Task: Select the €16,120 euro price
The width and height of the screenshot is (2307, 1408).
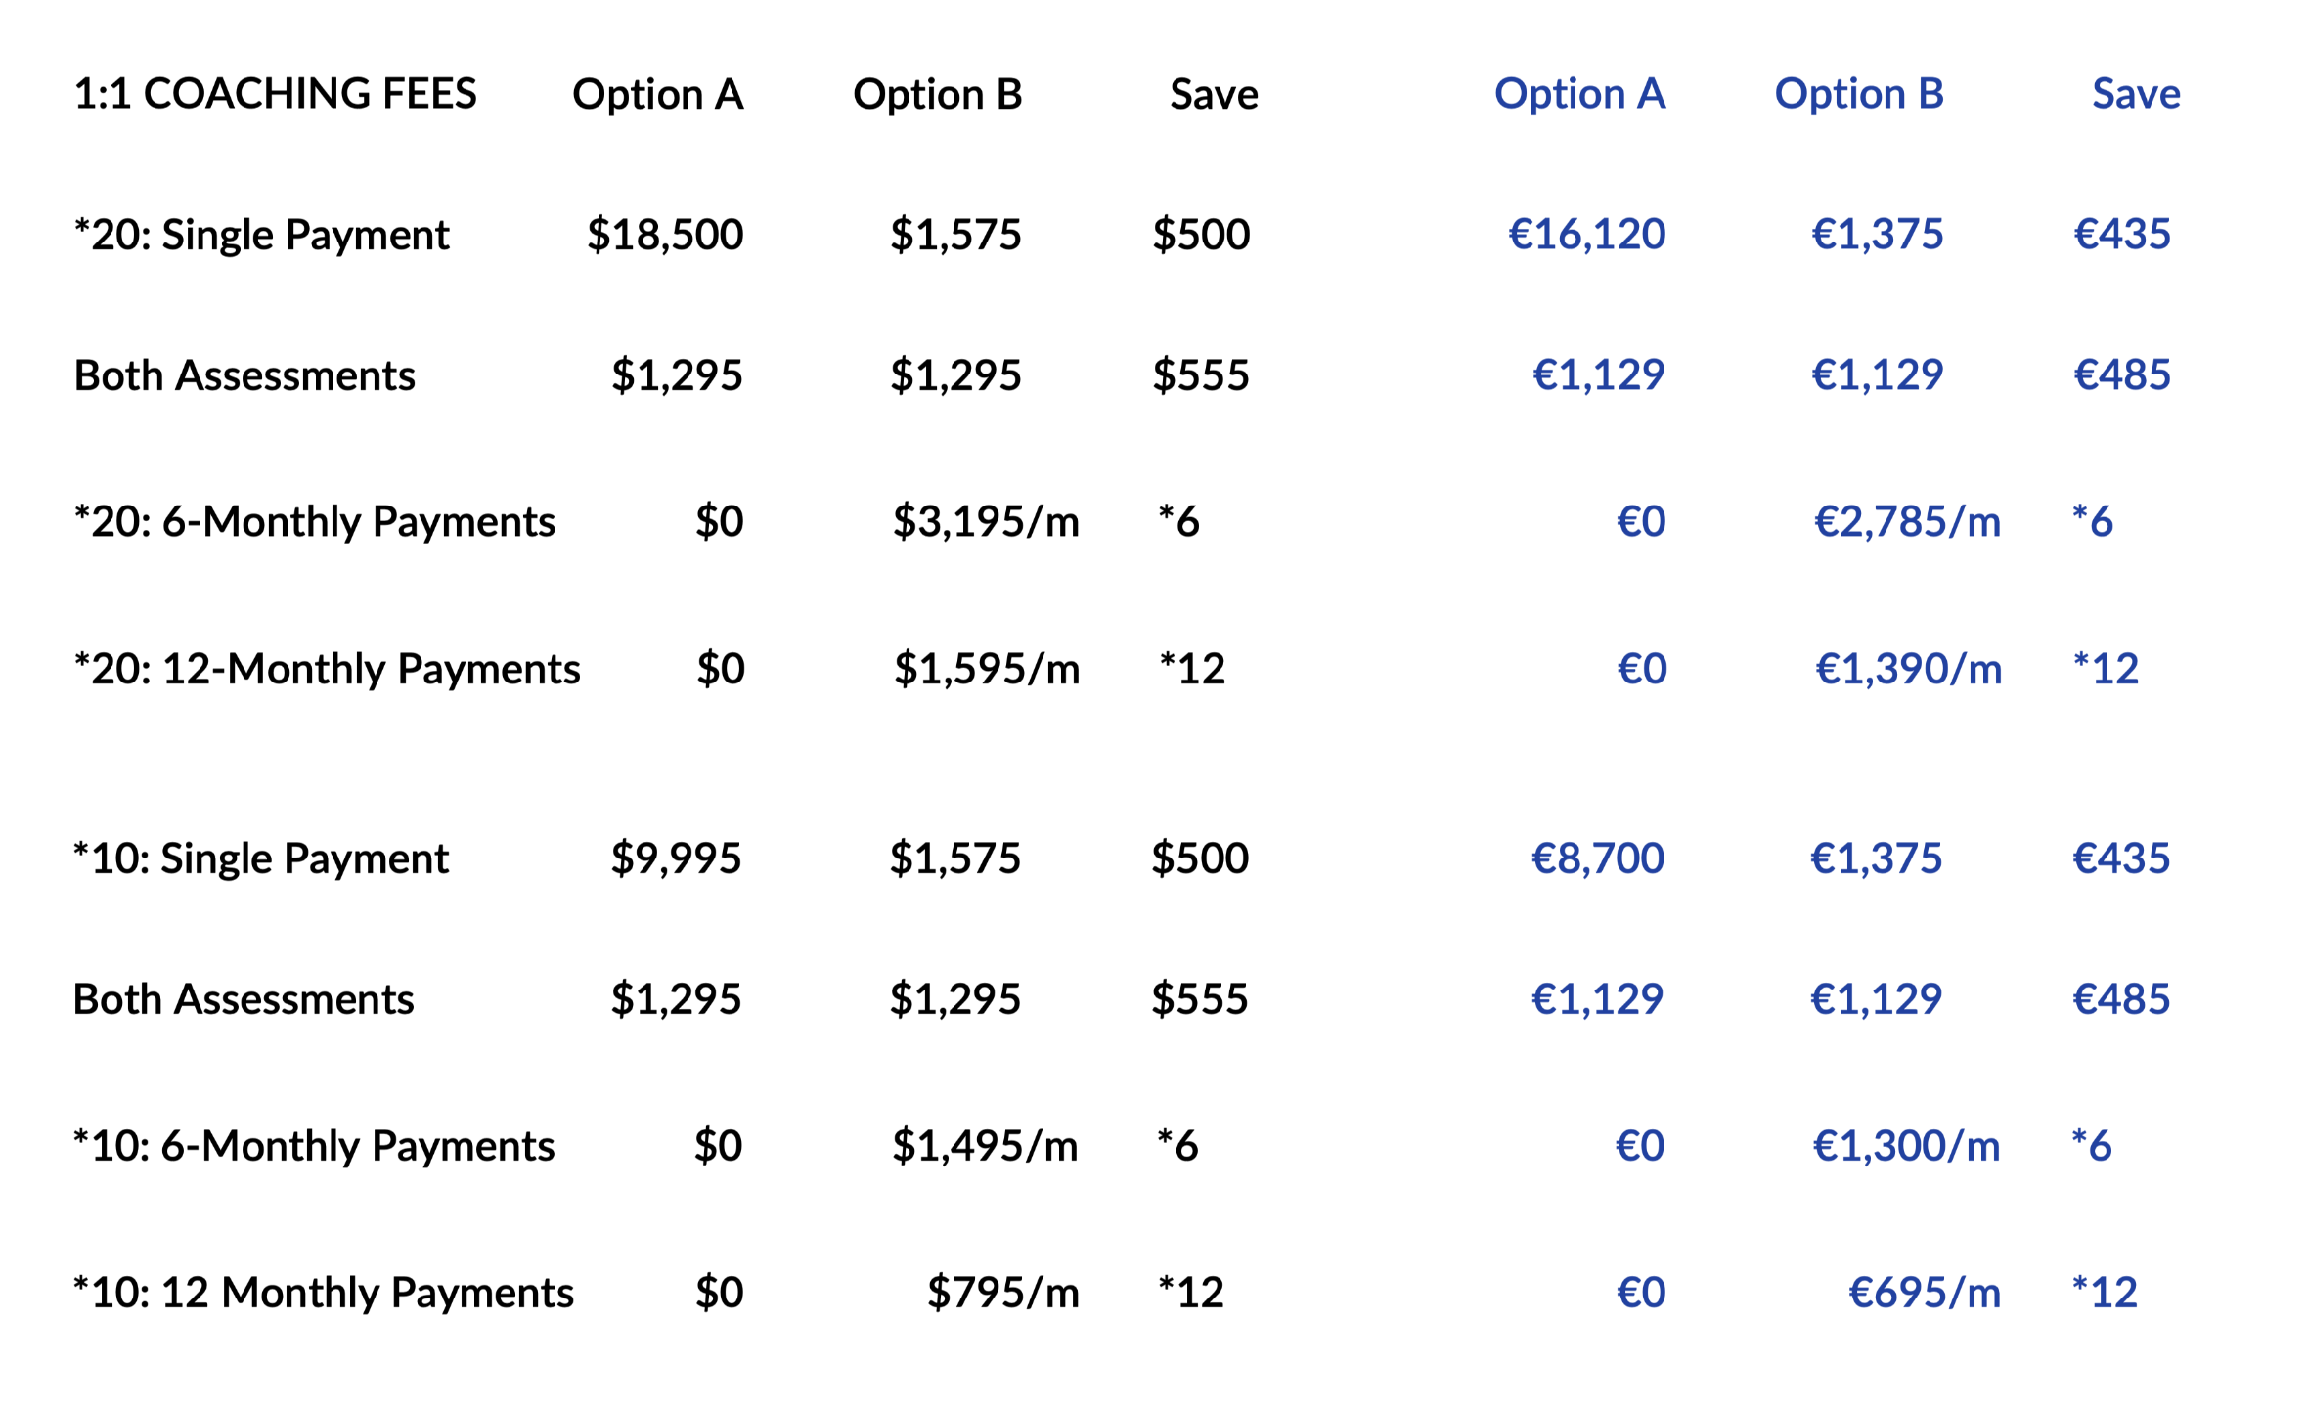Action: pyautogui.click(x=1586, y=235)
